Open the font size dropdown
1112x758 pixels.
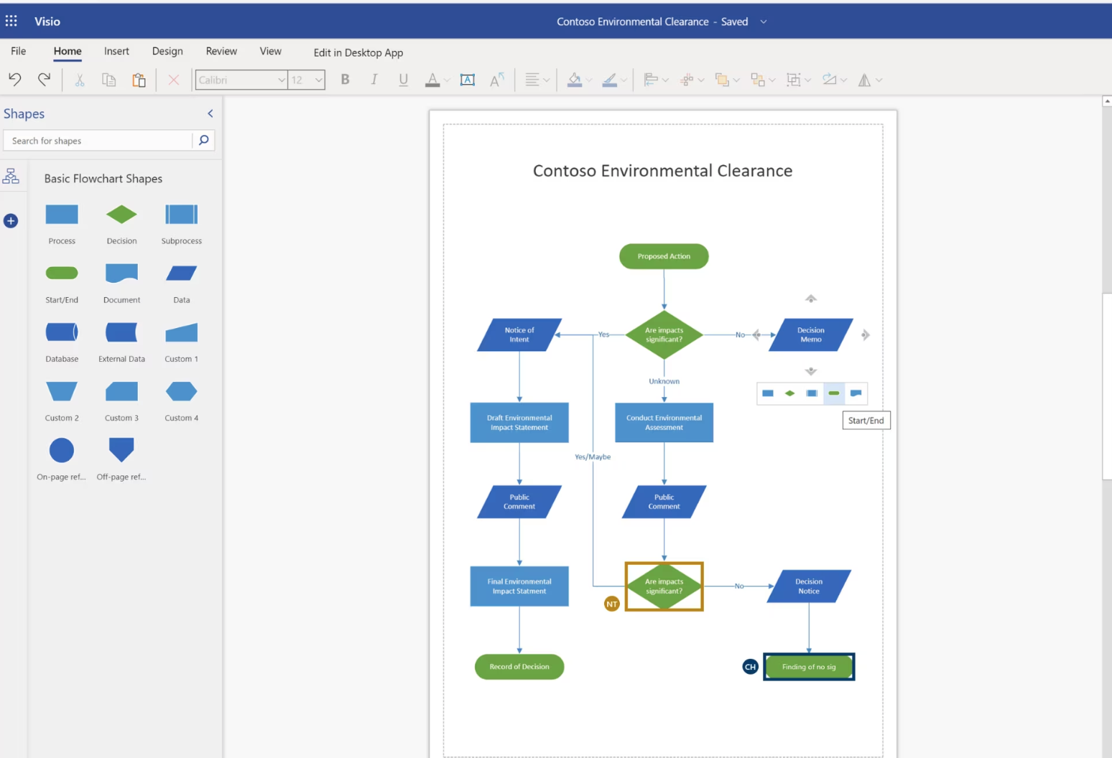pyautogui.click(x=319, y=80)
